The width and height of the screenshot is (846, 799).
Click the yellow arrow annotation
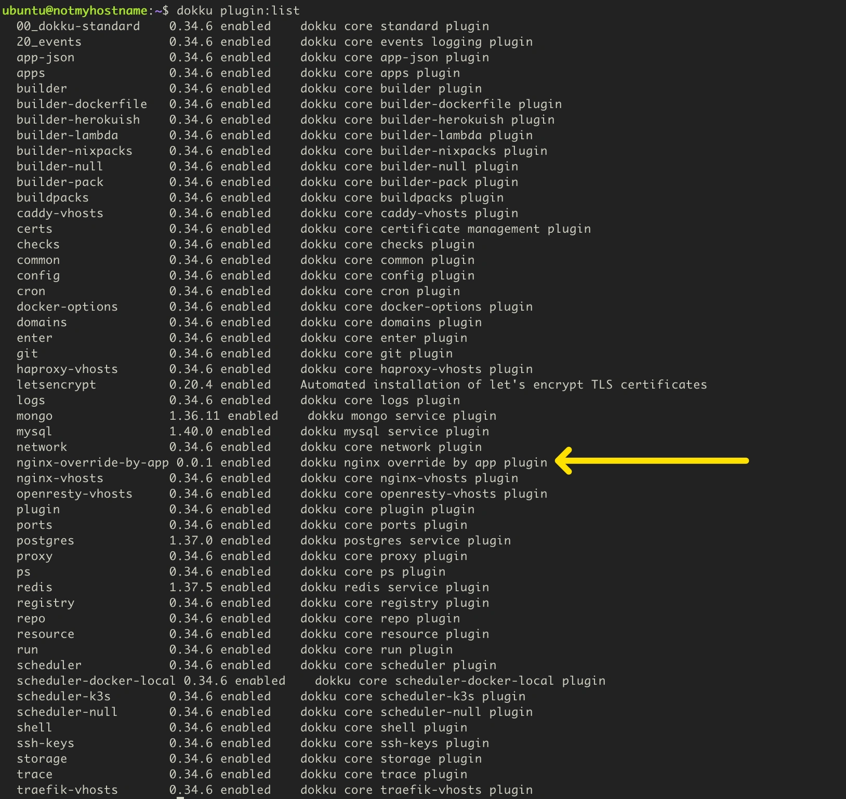652,461
